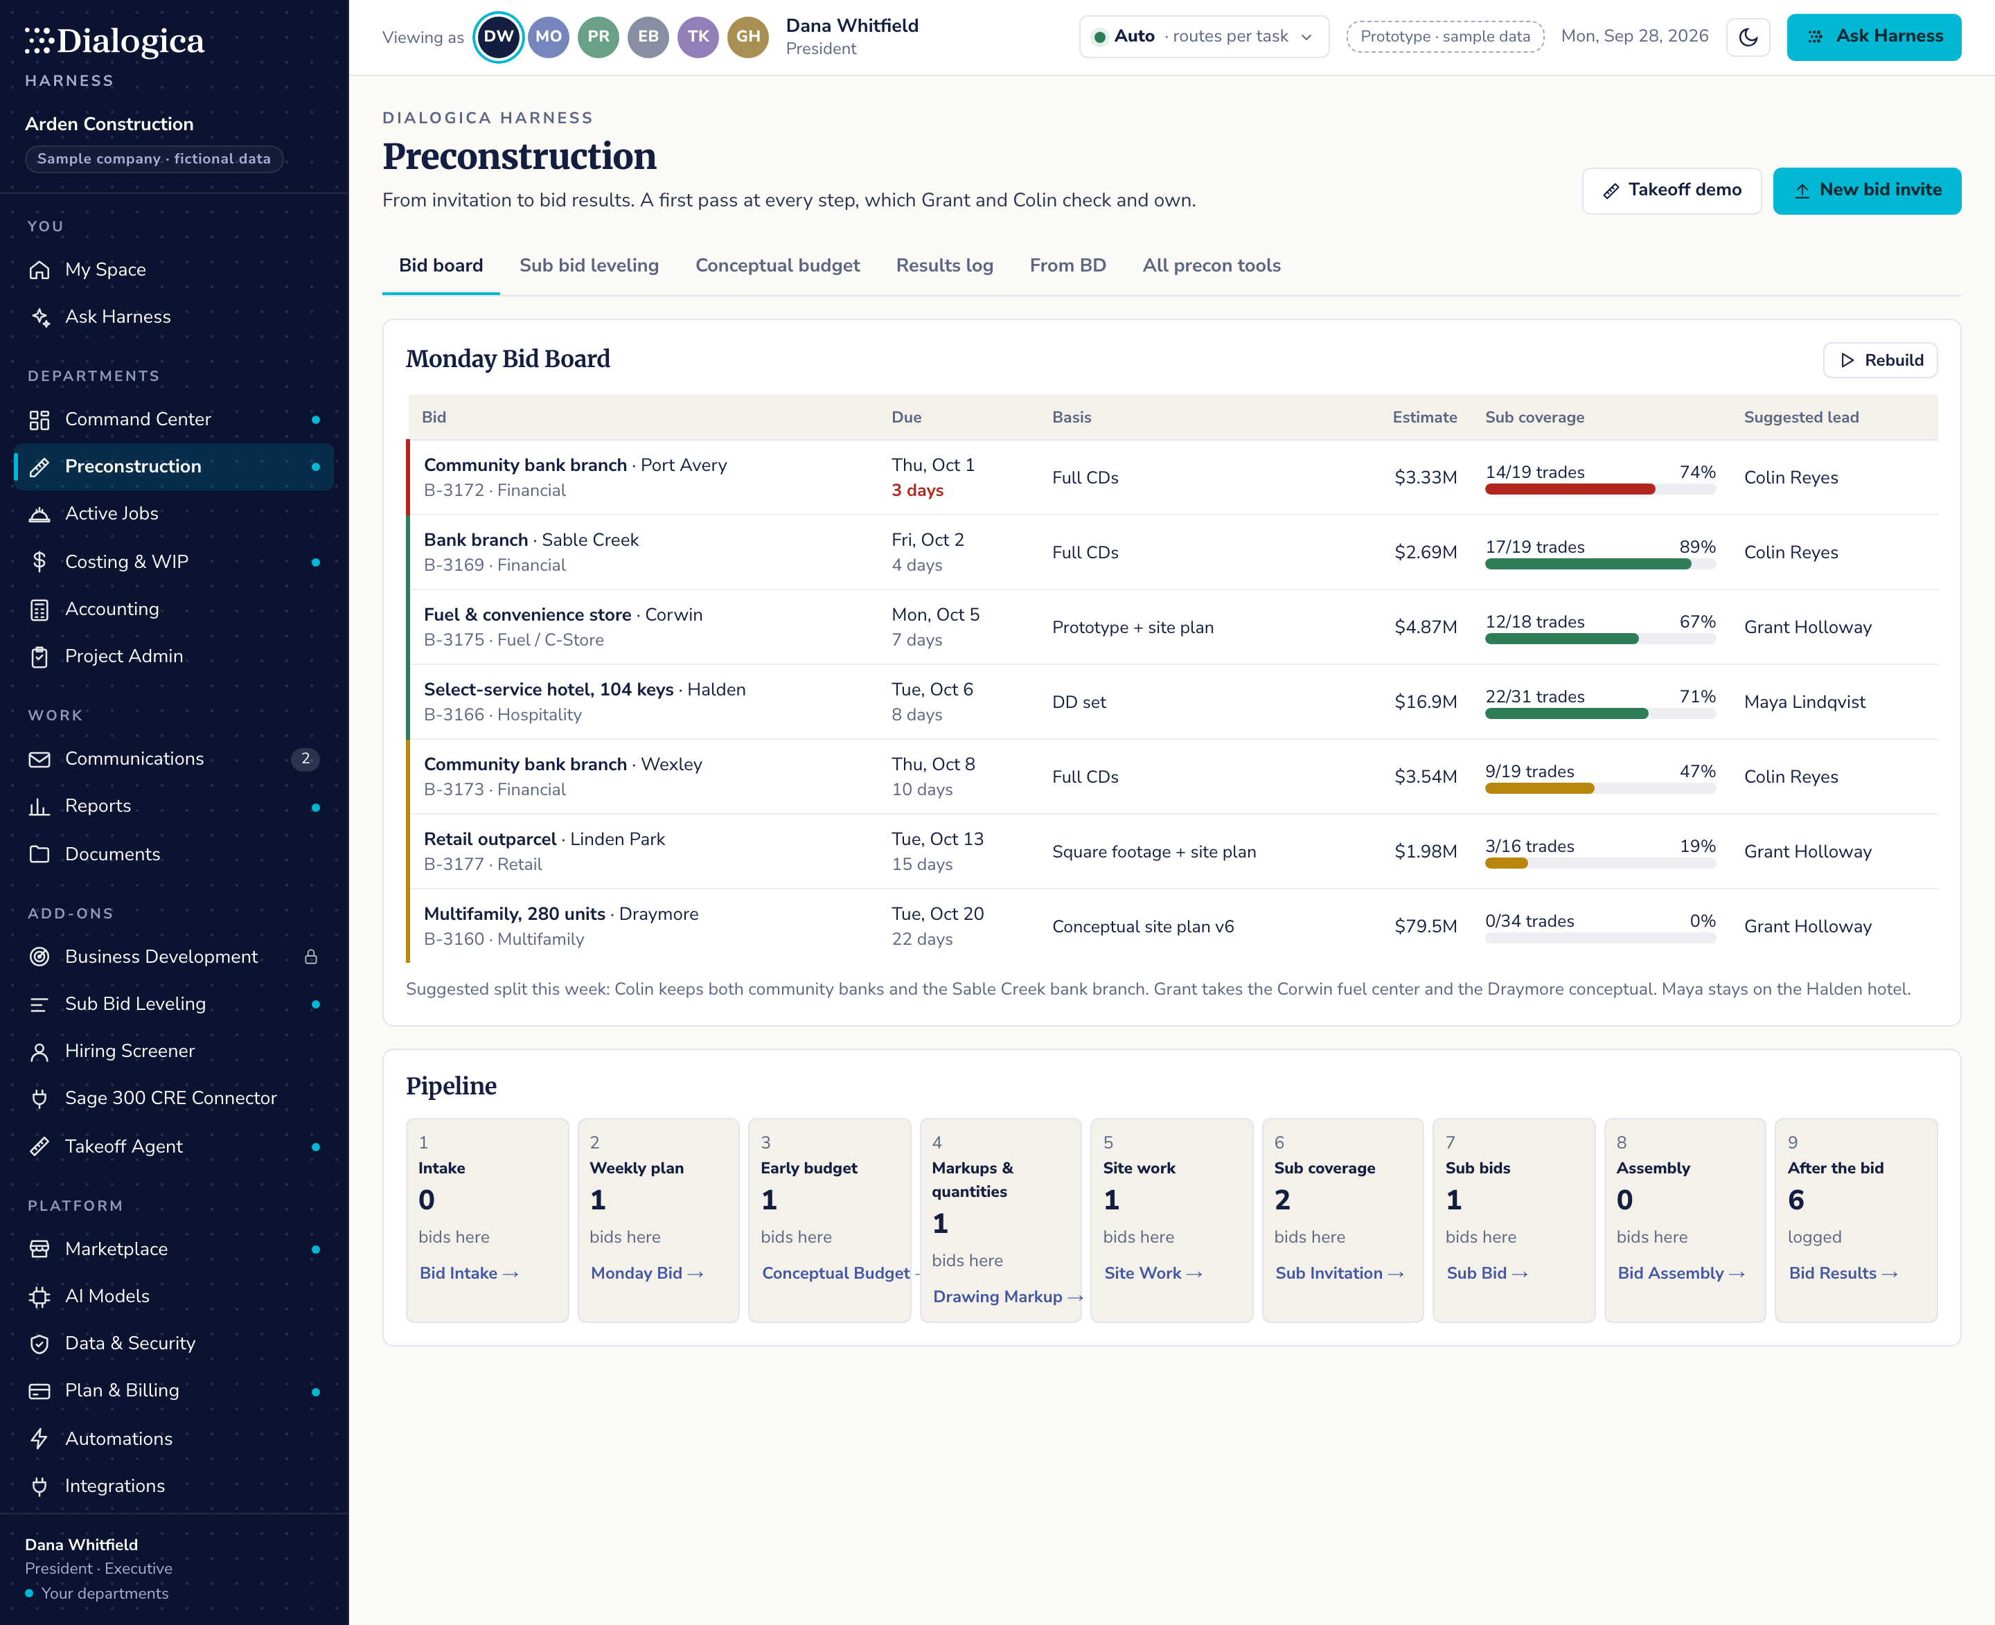
Task: Open Documents folder icon
Action: [39, 855]
